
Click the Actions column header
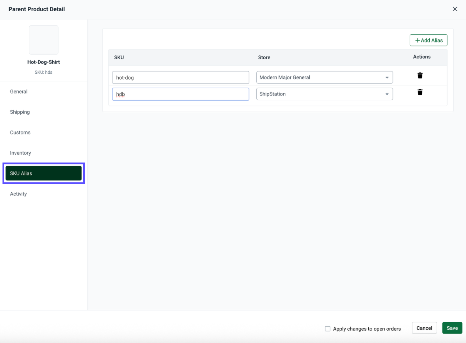[x=421, y=57]
